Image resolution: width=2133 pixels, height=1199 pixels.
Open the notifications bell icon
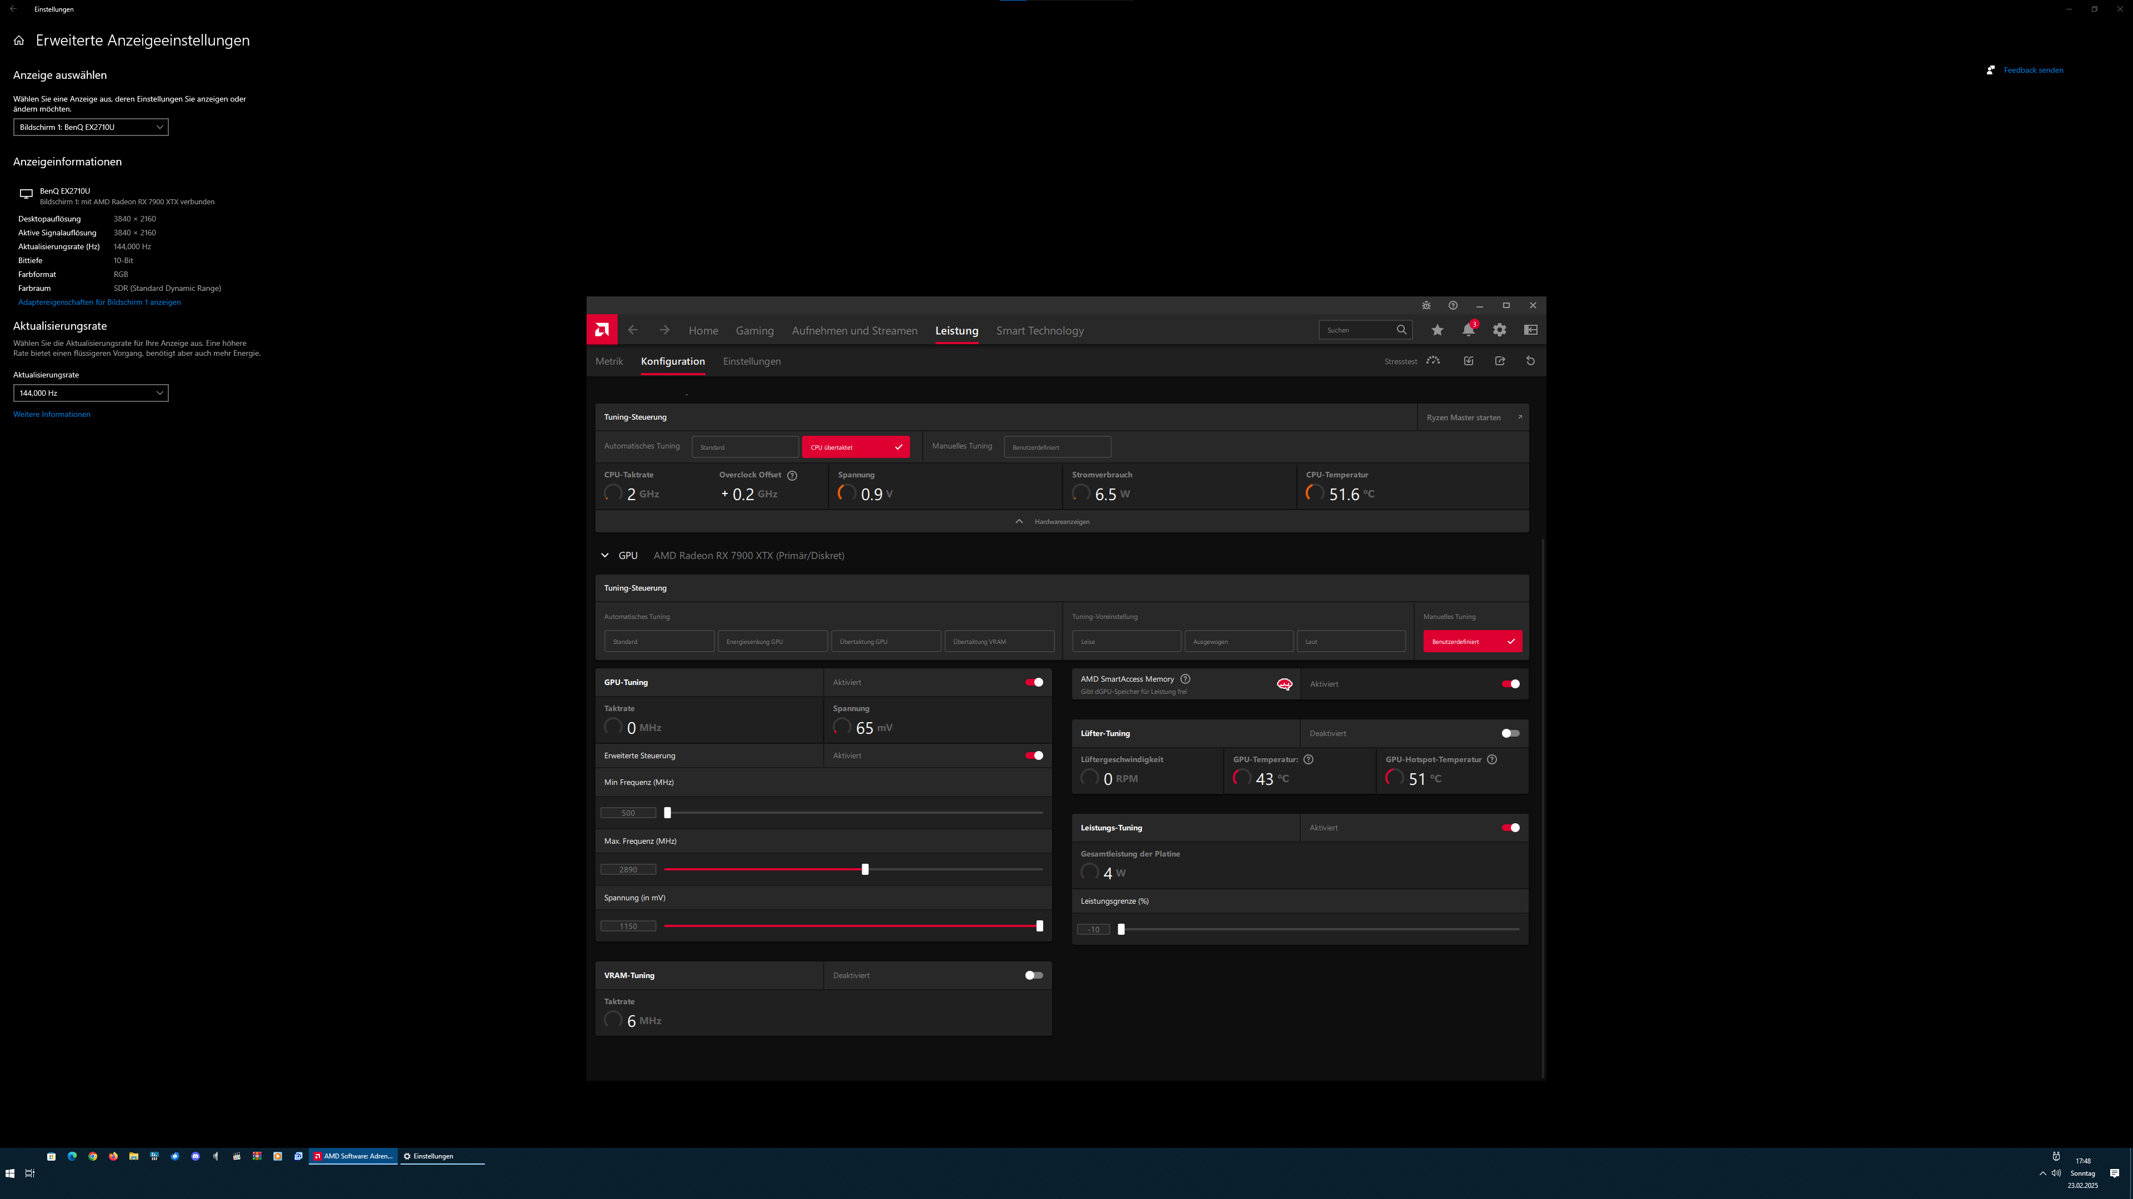tap(1468, 330)
